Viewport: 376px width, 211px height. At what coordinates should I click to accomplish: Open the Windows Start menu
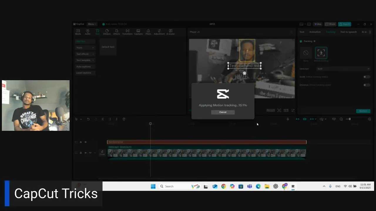pos(153,186)
